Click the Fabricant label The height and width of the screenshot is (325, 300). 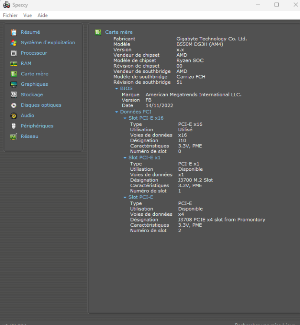click(x=124, y=39)
